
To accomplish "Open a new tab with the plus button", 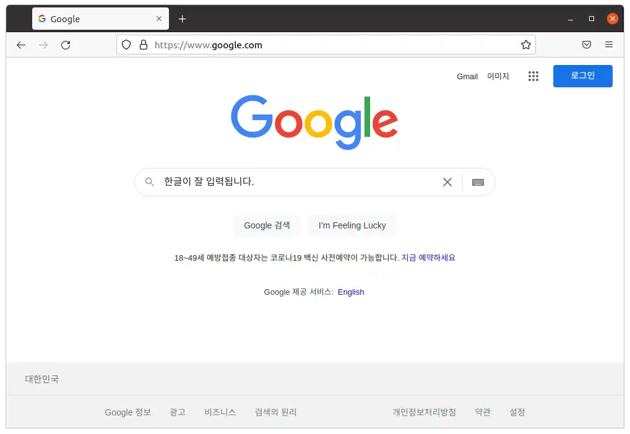I will click(x=183, y=19).
